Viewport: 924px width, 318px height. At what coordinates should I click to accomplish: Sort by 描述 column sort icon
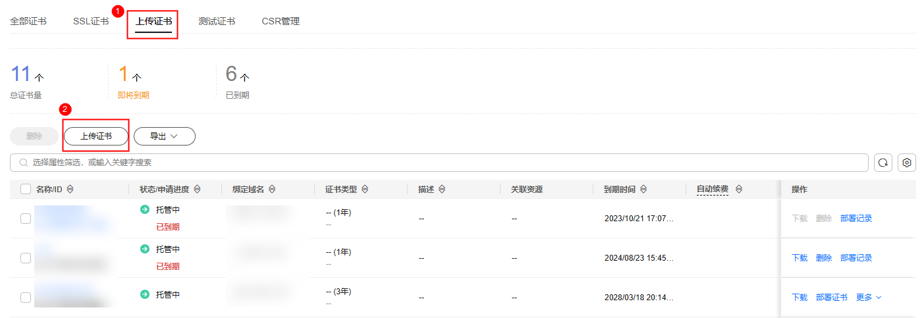441,189
